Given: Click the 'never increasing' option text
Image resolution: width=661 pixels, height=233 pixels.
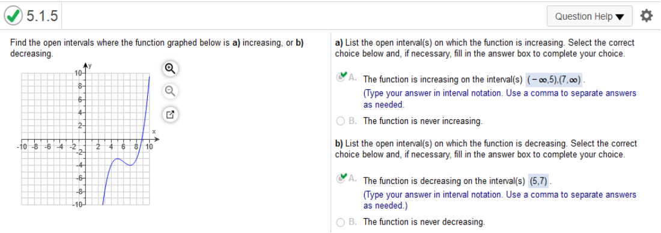Looking at the screenshot, I should 422,122.
